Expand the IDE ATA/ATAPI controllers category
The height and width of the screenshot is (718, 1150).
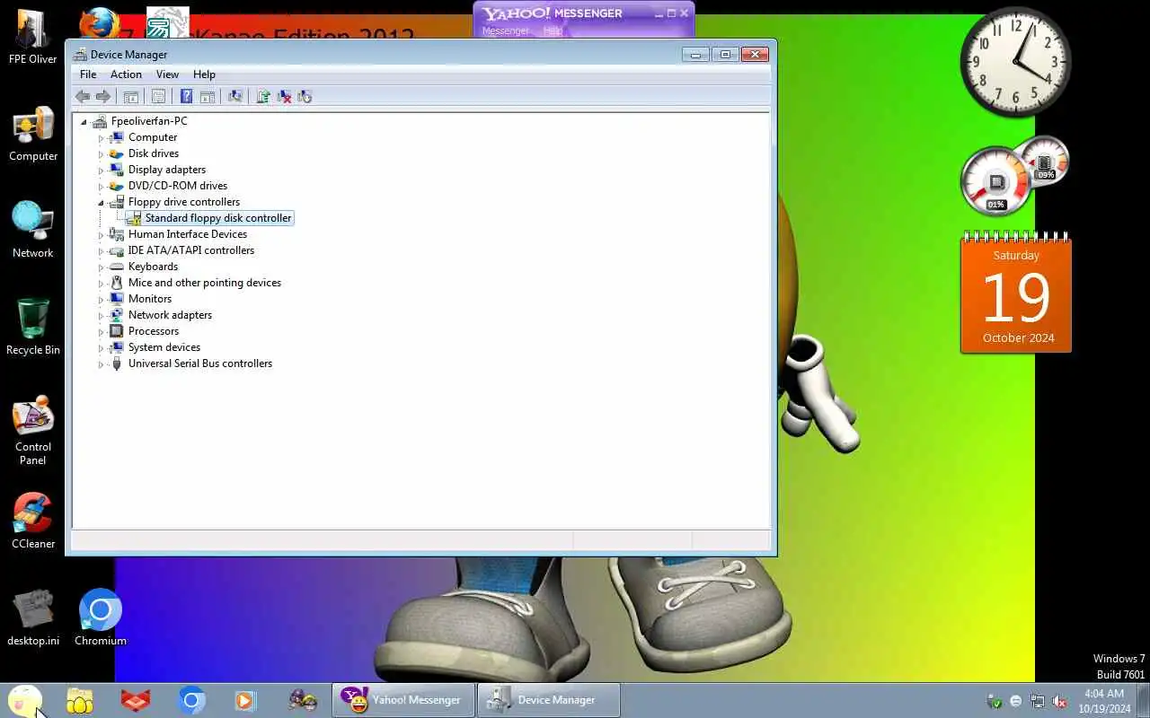point(102,251)
